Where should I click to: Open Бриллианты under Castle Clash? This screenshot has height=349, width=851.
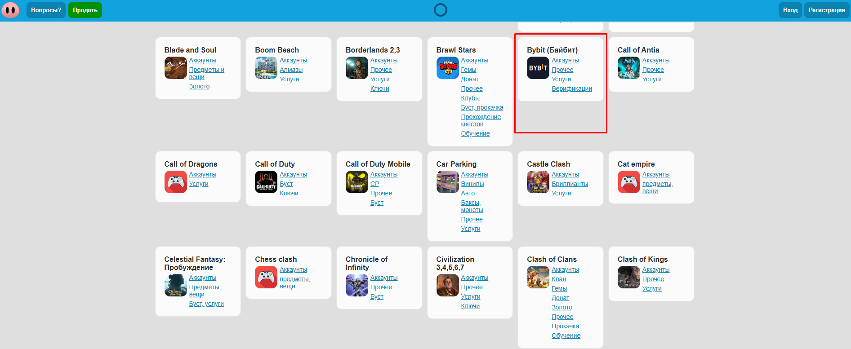(x=570, y=184)
